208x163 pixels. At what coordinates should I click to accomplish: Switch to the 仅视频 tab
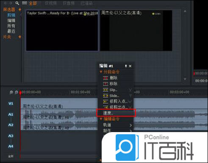click(x=51, y=3)
